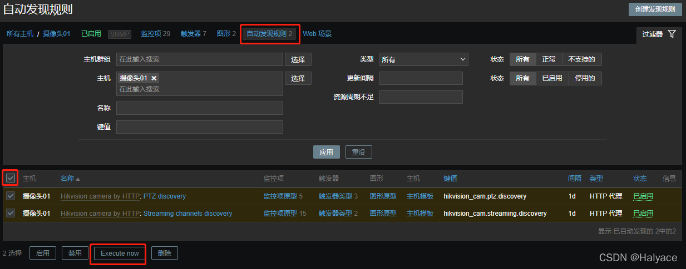Toggle the select-all checkbox in table header
Viewport: 686px width, 269px height.
[11, 178]
